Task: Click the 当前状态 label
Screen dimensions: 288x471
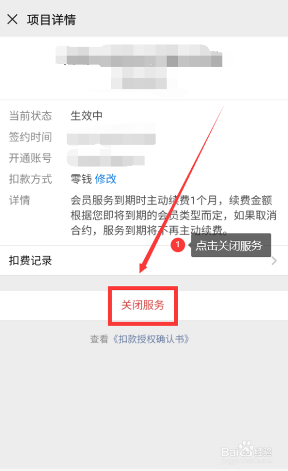Action: click(x=31, y=116)
